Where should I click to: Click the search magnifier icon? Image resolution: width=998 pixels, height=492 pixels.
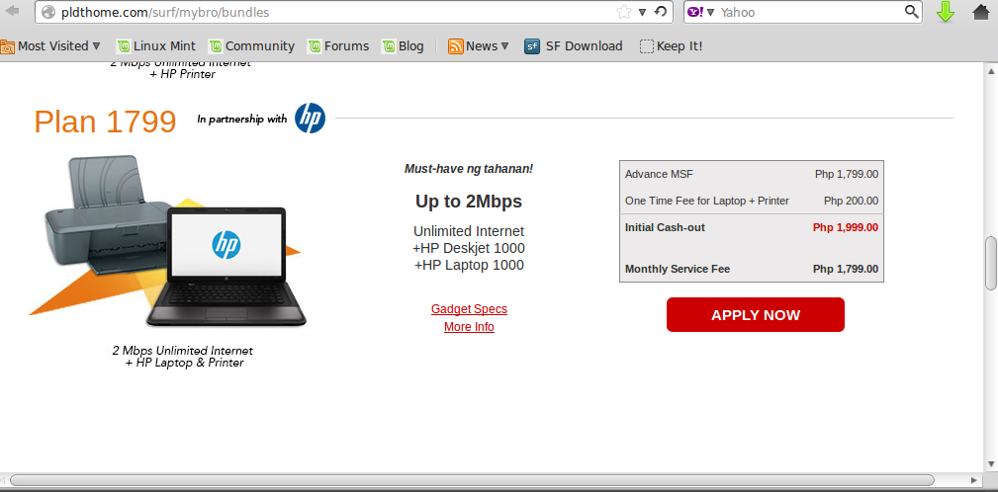911,12
